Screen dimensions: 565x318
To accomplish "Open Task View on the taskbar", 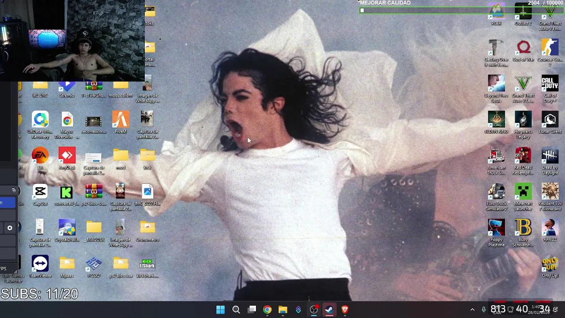I will coord(252,310).
